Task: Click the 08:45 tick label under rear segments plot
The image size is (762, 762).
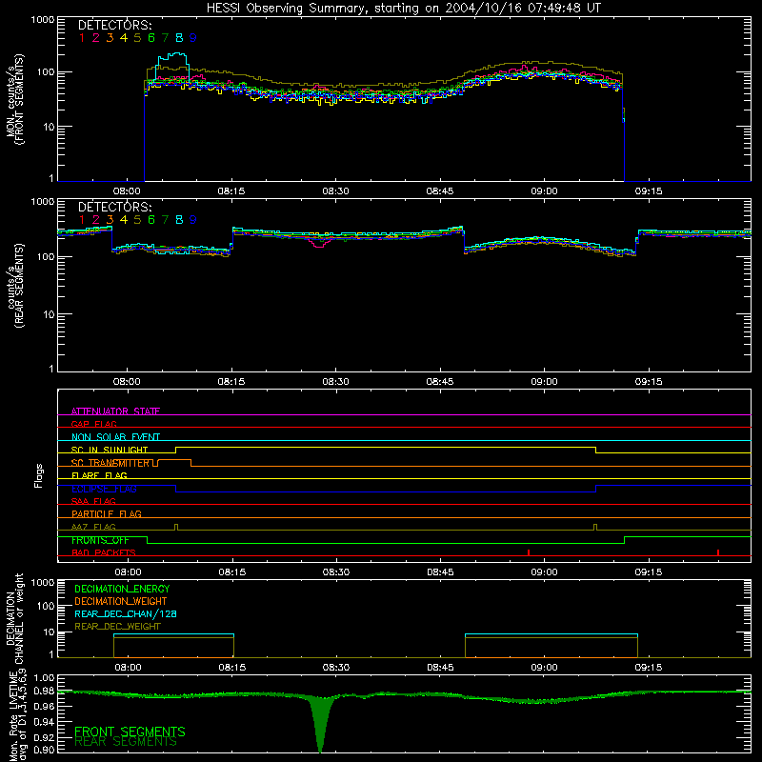Action: click(440, 382)
